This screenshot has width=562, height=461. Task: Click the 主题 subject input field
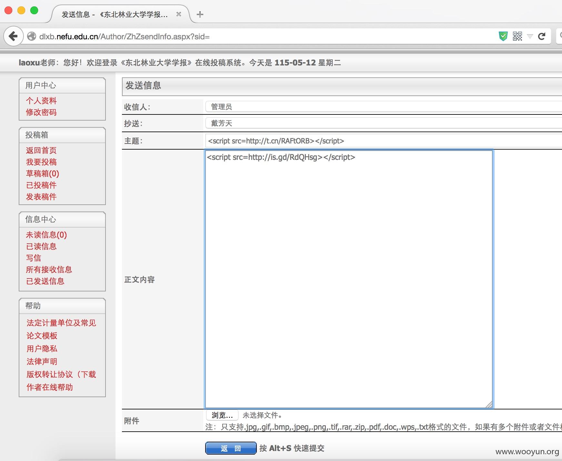click(x=384, y=141)
